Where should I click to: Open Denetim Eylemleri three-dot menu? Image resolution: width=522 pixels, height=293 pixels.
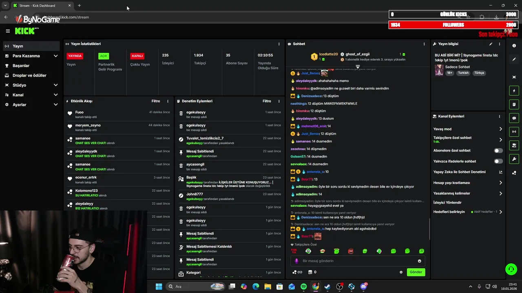coord(279,101)
